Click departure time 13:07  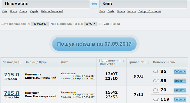[x=111, y=74]
